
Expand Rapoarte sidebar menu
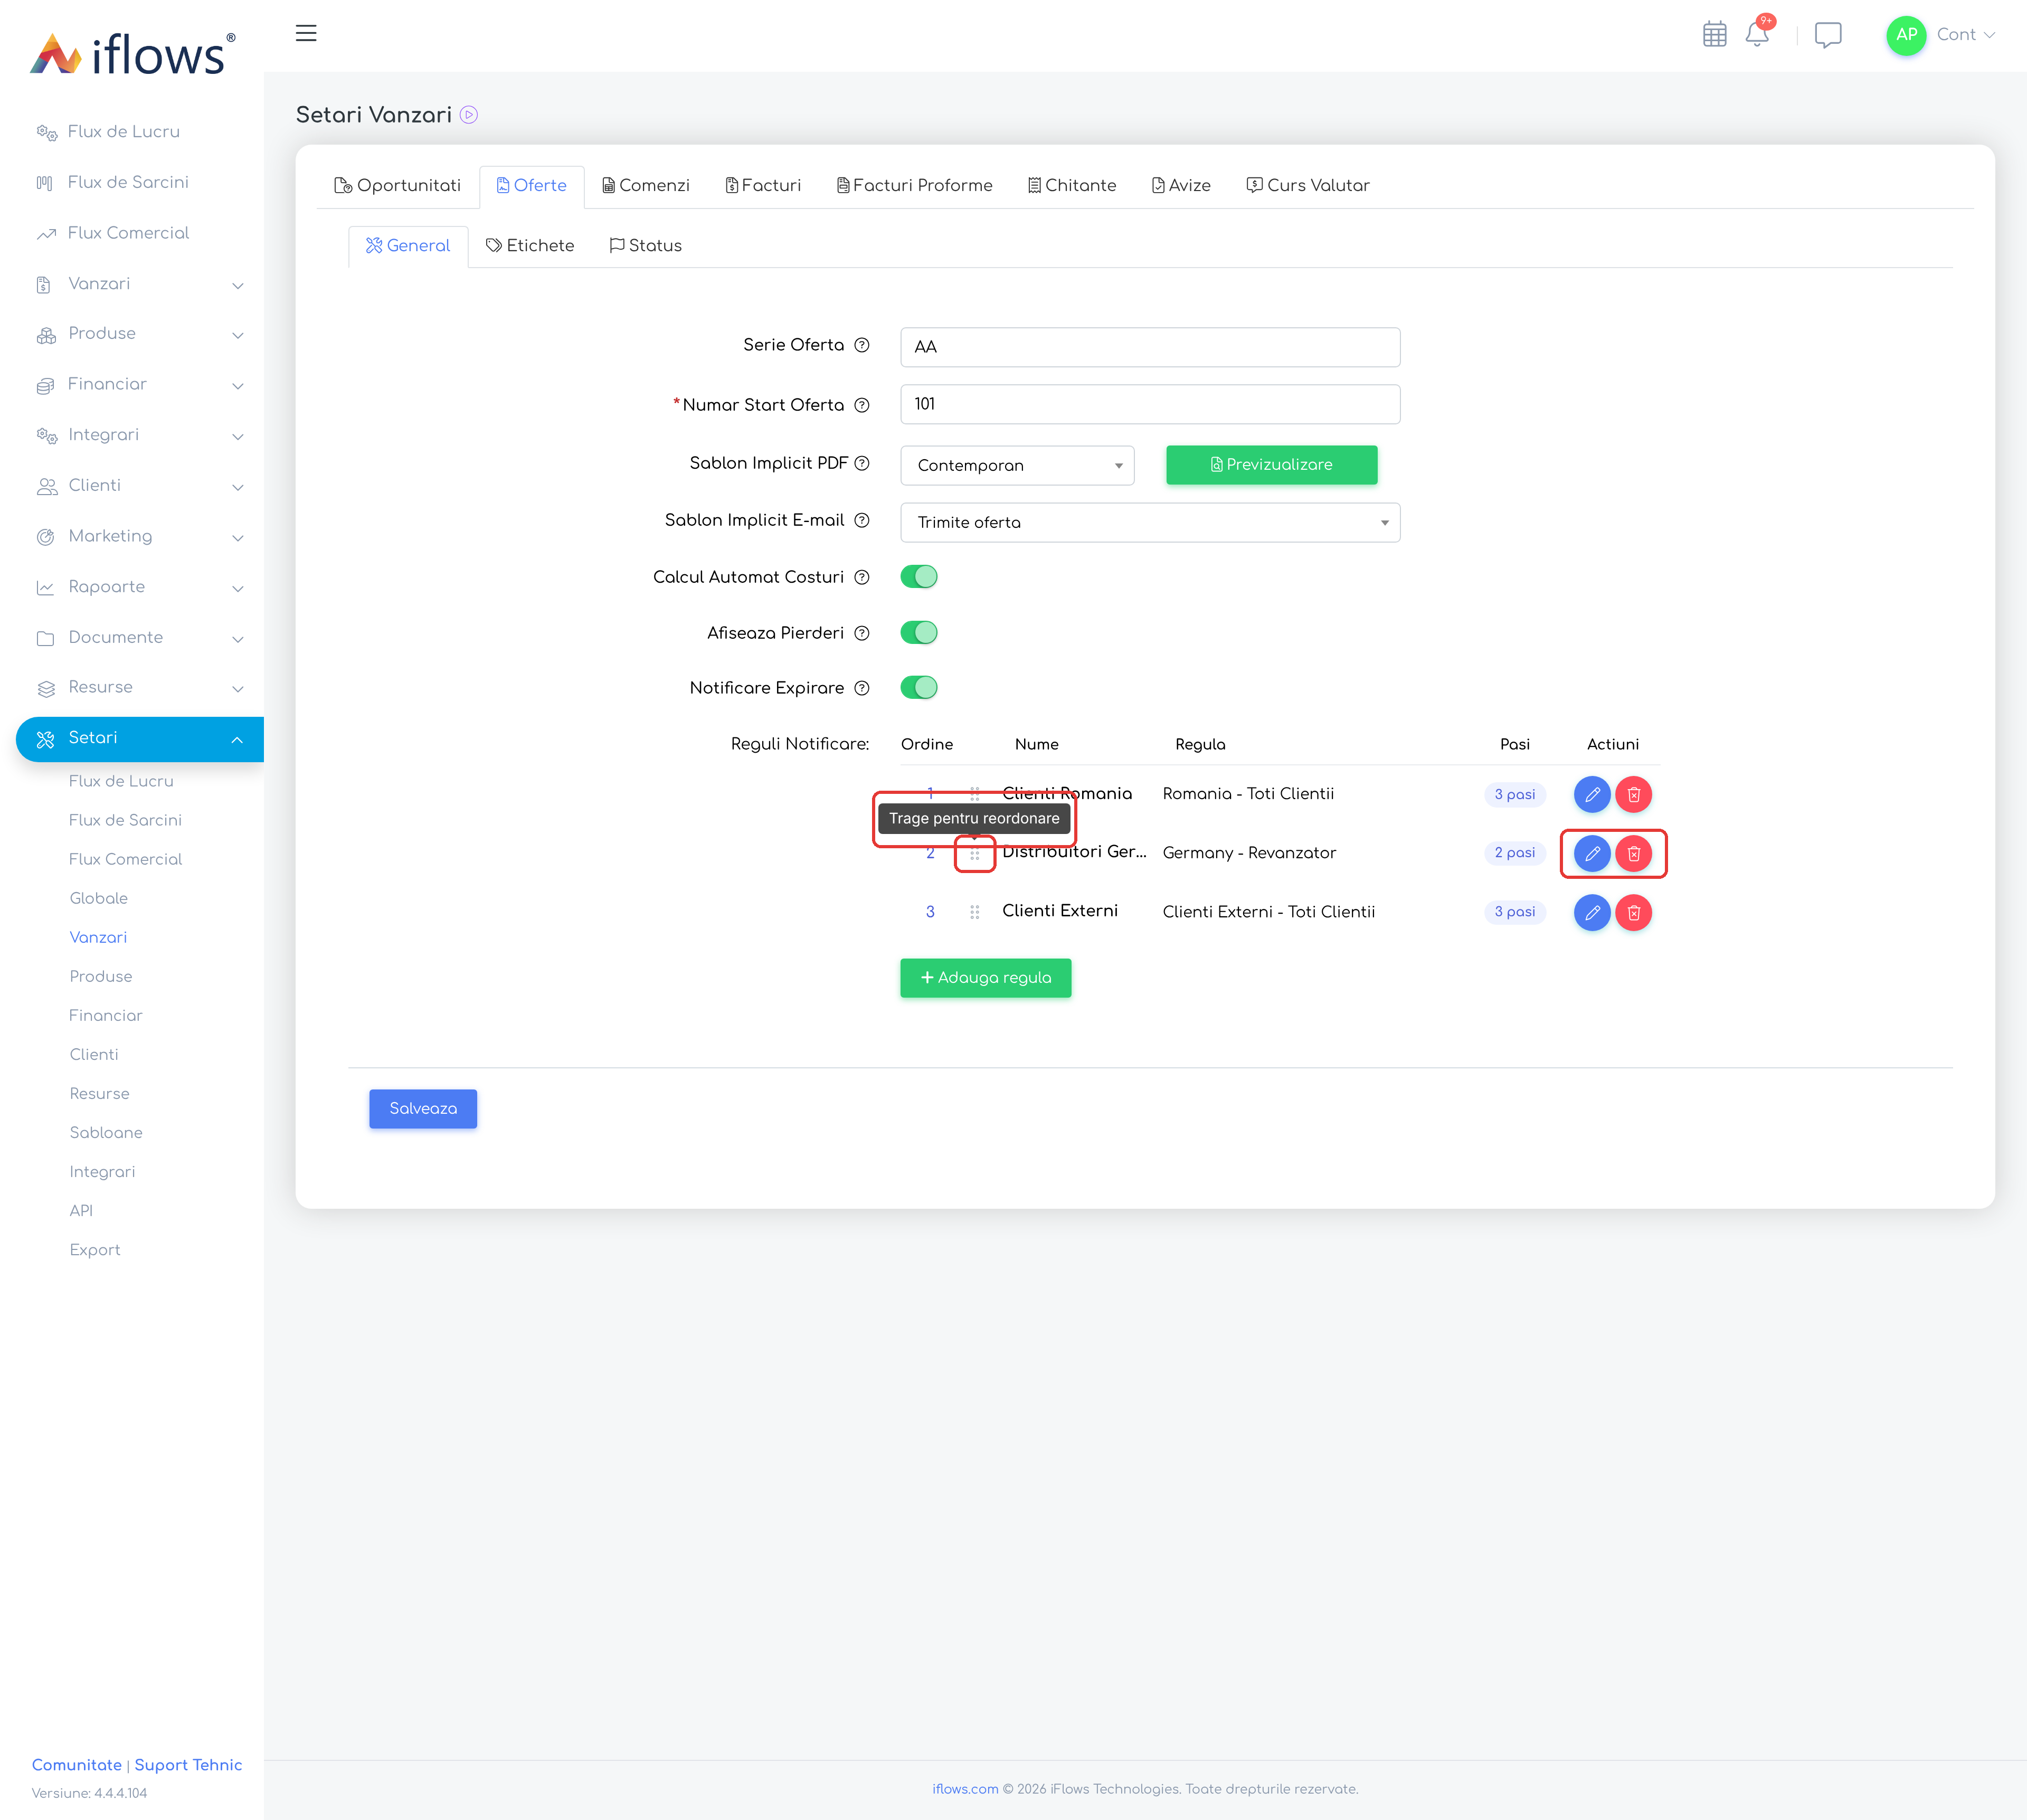pyautogui.click(x=140, y=587)
